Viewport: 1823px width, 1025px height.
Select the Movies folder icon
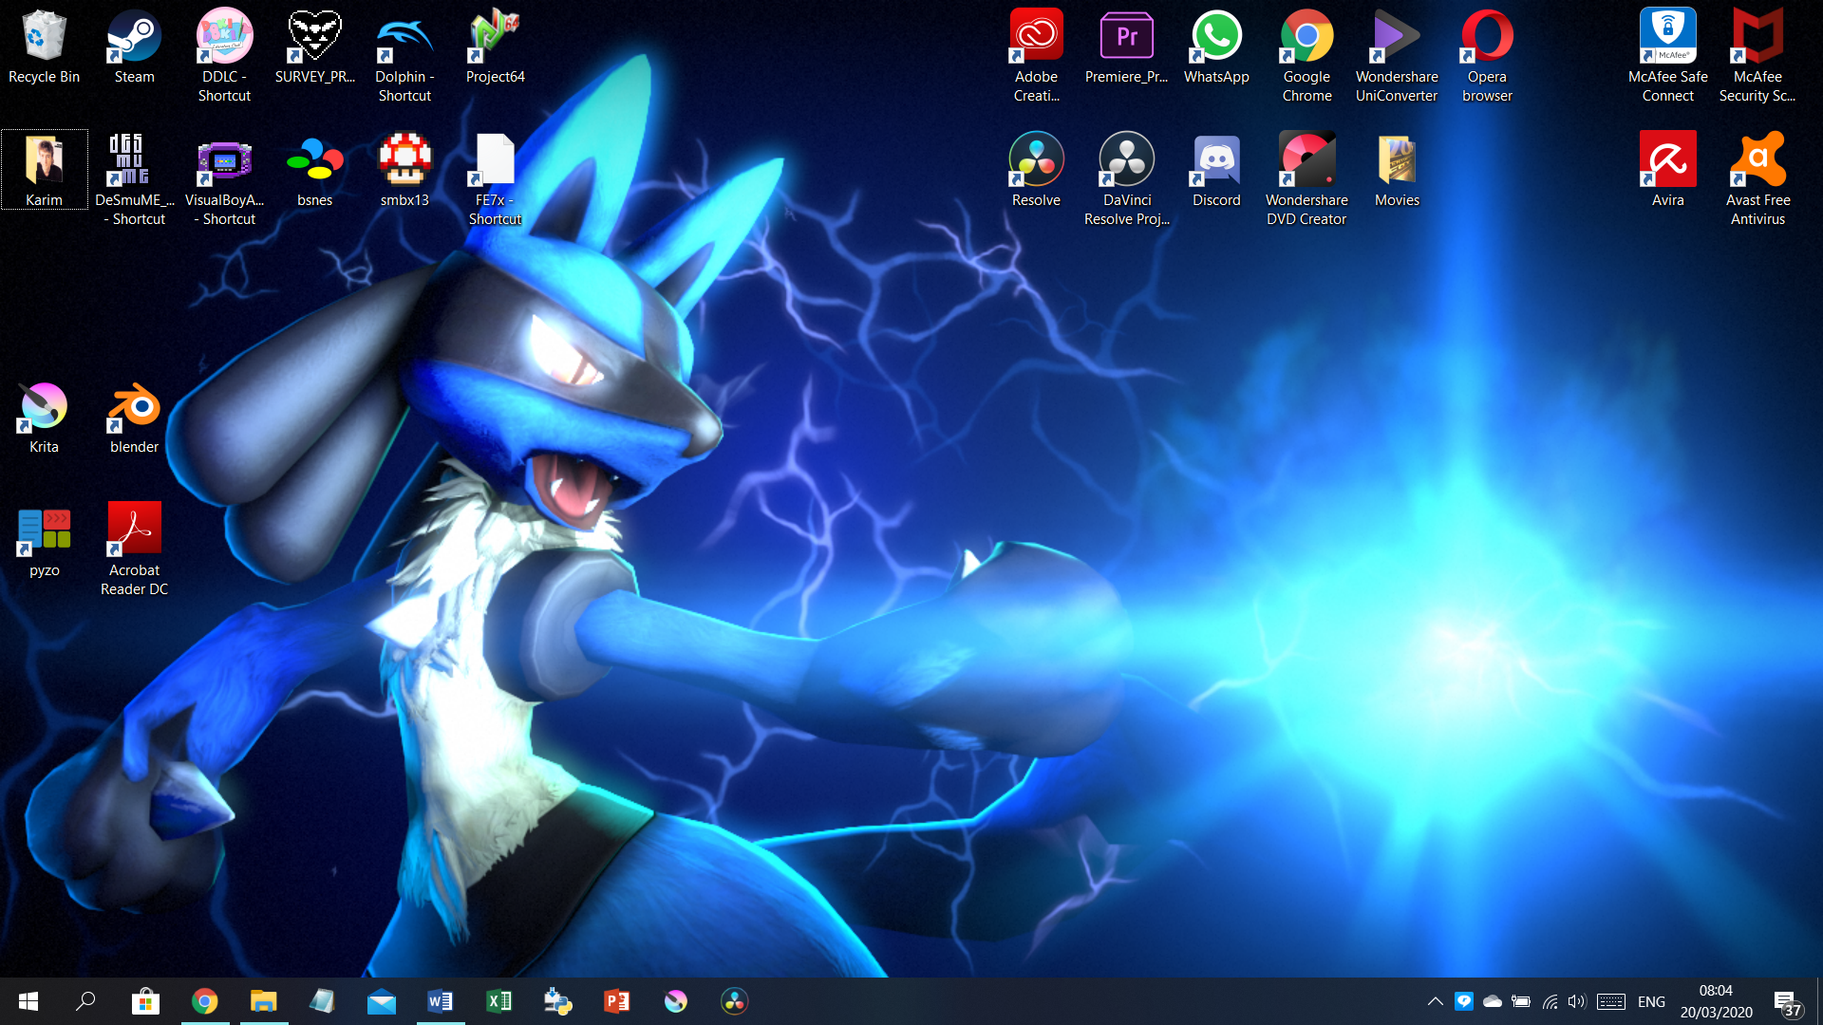tap(1397, 171)
